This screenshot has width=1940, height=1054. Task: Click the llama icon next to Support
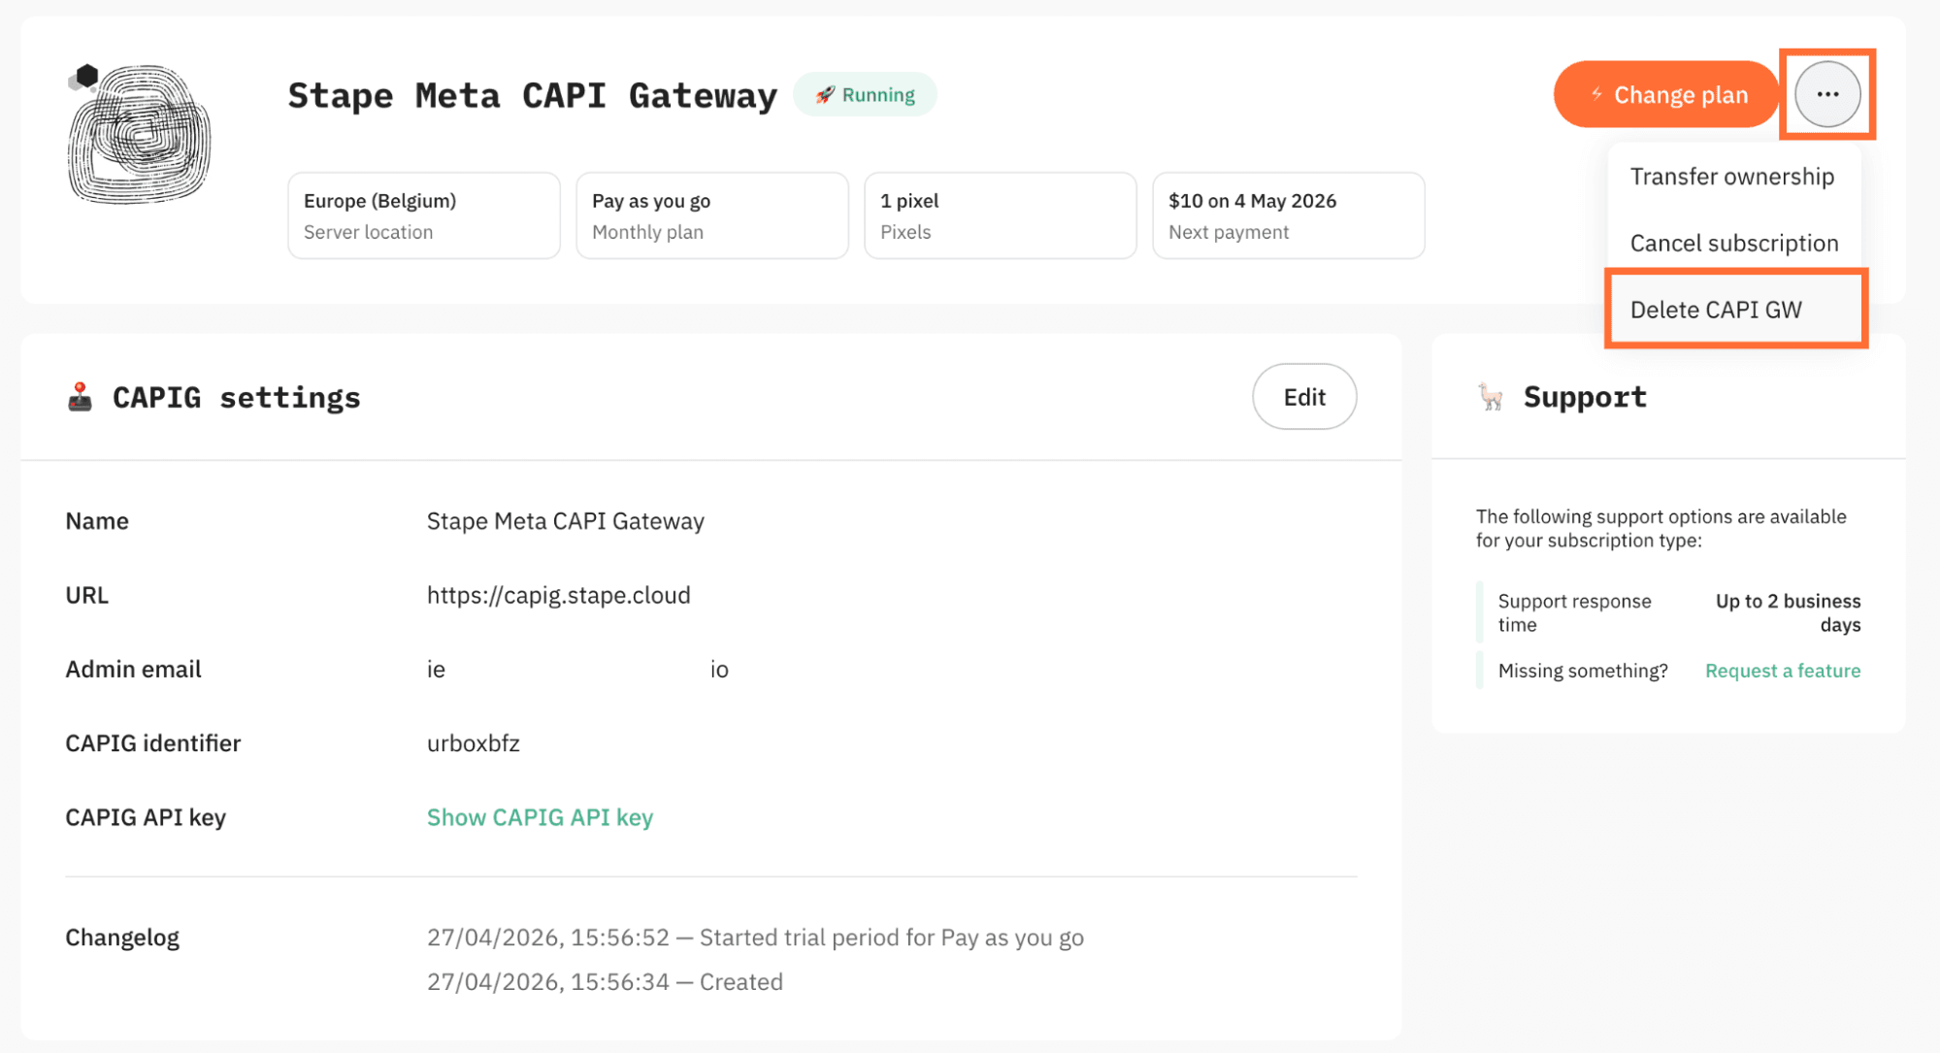pyautogui.click(x=1491, y=397)
